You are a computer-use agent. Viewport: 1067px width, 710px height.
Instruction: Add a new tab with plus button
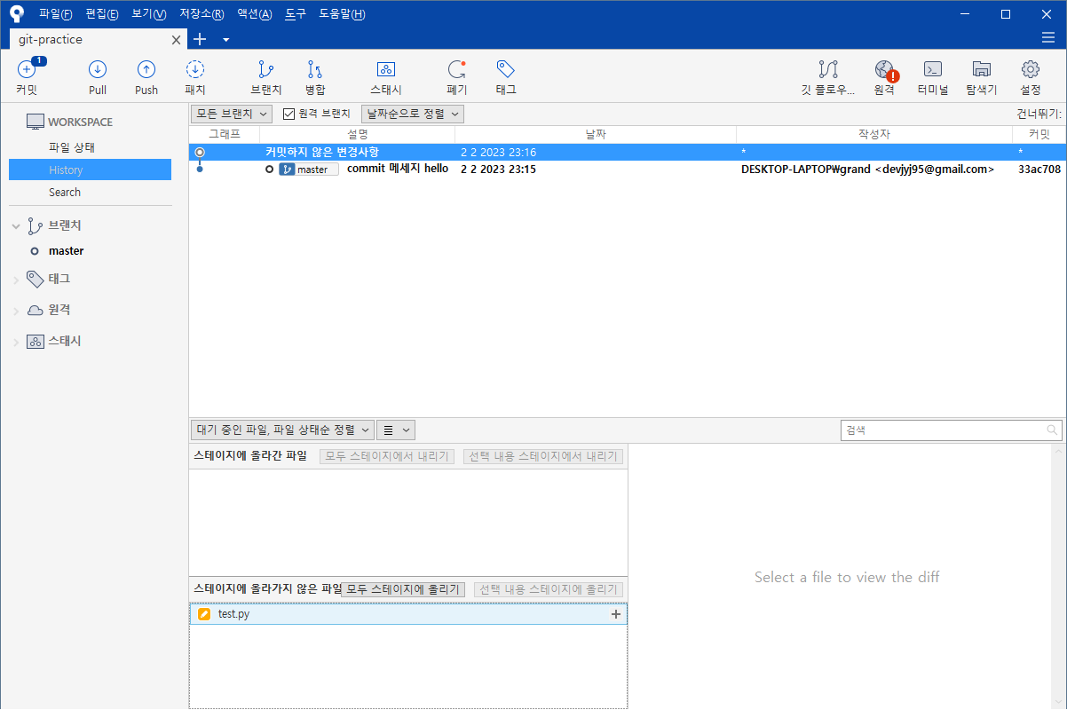coord(200,39)
